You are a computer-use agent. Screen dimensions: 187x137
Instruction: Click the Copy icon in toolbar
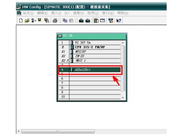(x=65, y=21)
